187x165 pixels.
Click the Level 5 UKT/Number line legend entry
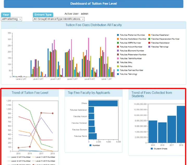44,161
